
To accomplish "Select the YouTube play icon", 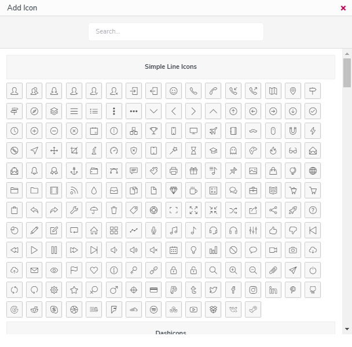I will [193, 310].
